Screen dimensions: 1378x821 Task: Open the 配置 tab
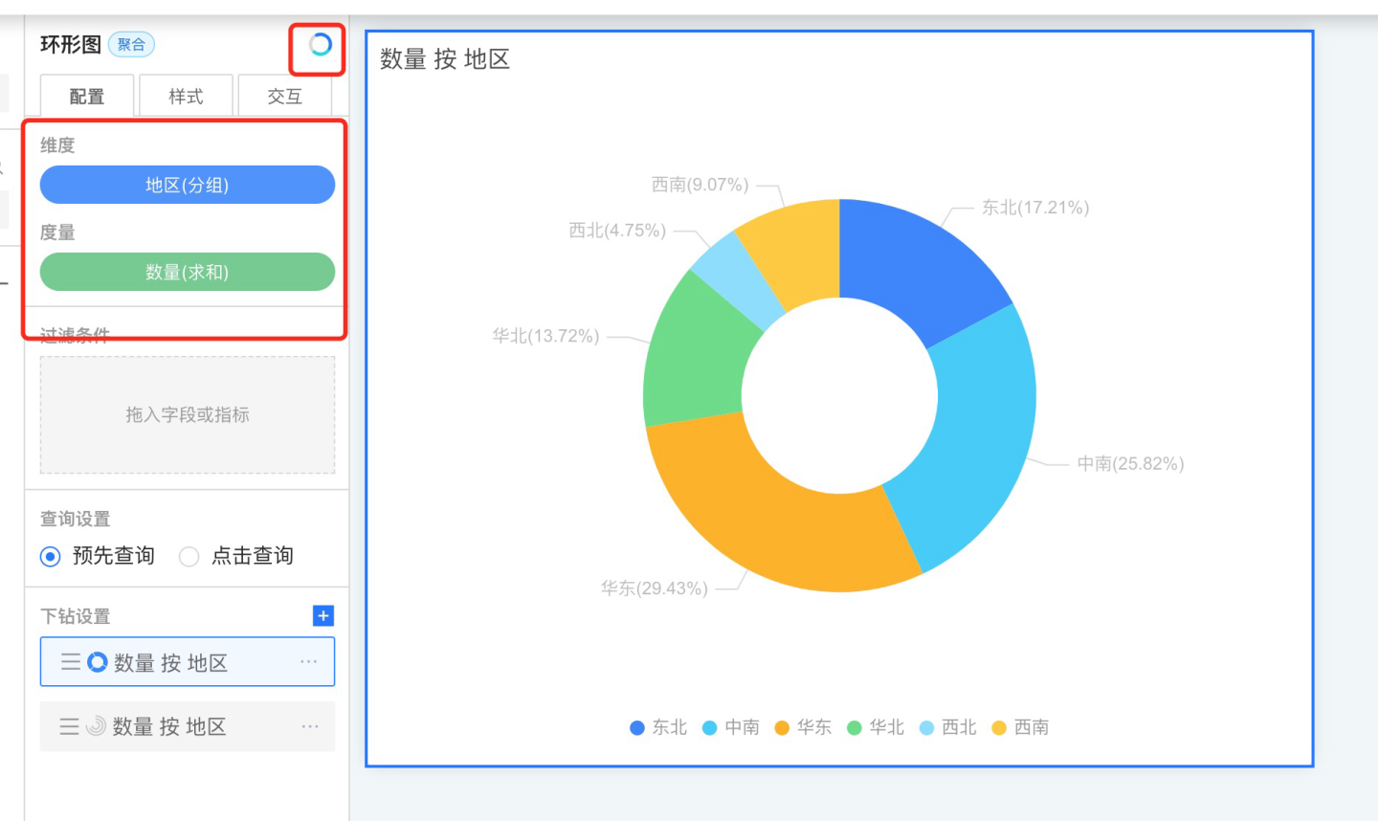[87, 97]
